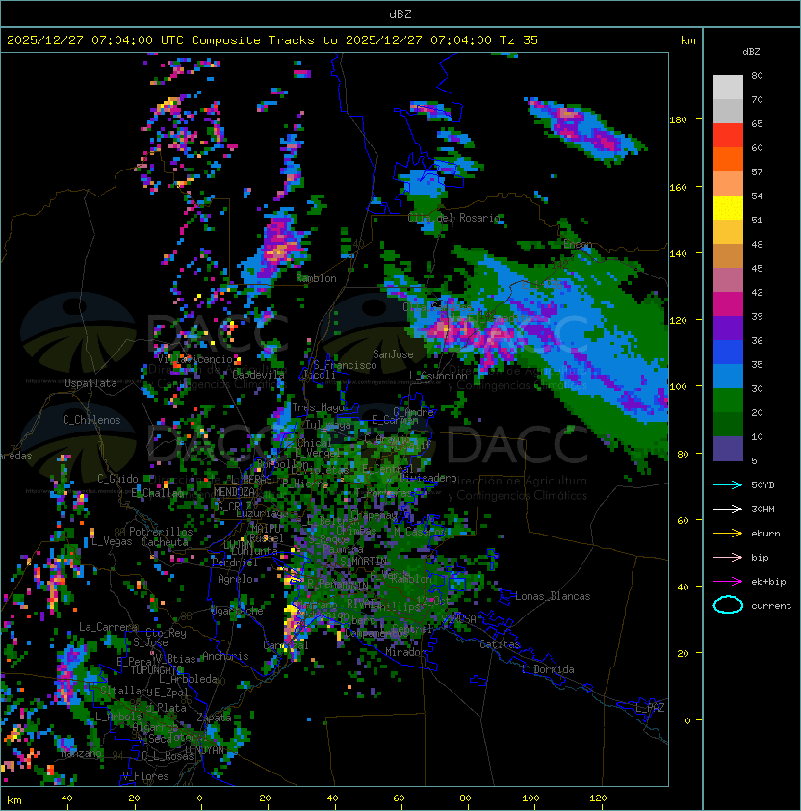Pick the dark orange 60-57 dBZ swatch
The image size is (801, 811).
point(728,159)
